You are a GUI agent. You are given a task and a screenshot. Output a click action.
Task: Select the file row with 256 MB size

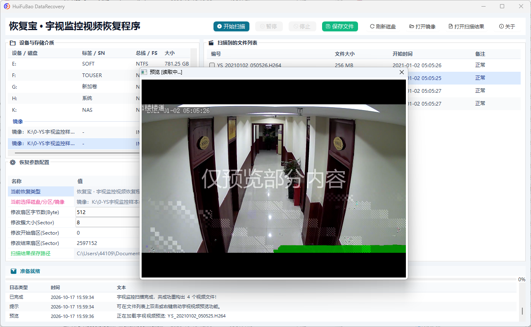[363, 65]
